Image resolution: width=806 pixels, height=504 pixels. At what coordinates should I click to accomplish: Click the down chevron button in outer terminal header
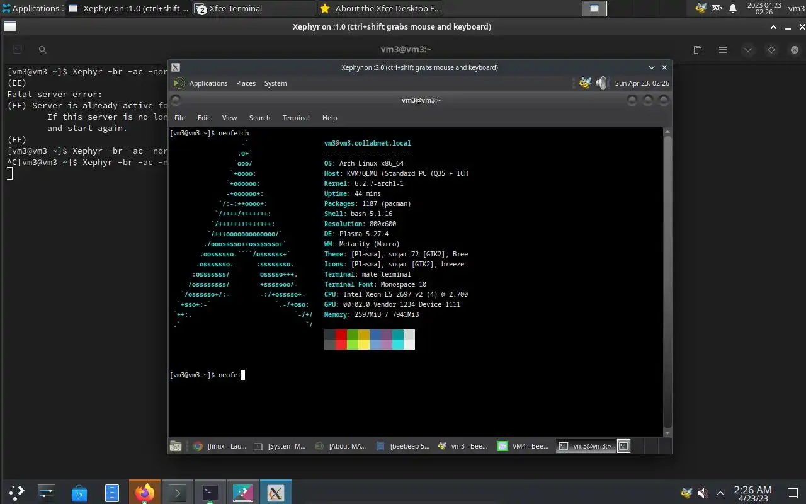[747, 50]
